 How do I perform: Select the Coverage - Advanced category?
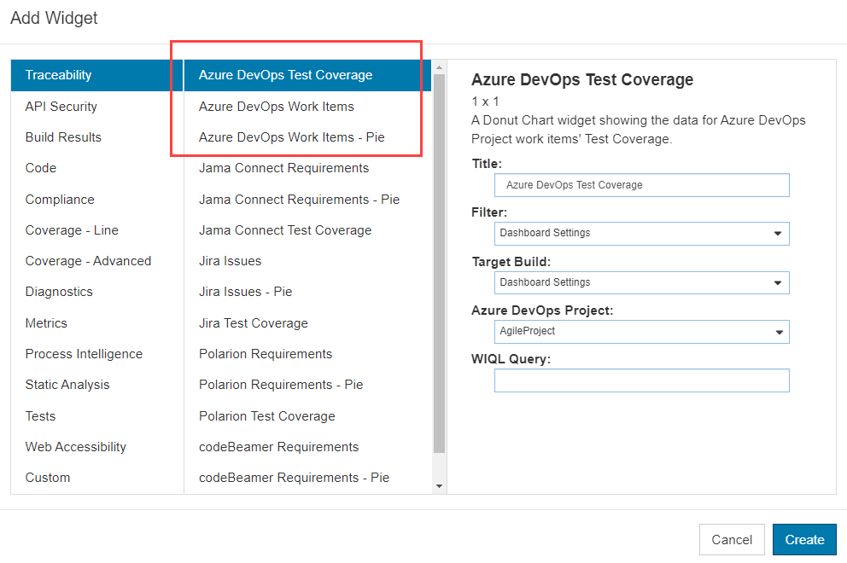point(88,261)
